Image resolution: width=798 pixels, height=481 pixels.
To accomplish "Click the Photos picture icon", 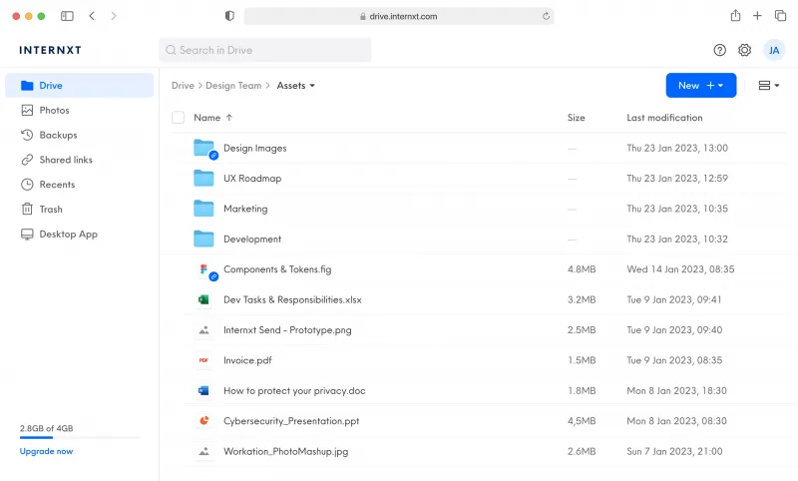I will (27, 110).
